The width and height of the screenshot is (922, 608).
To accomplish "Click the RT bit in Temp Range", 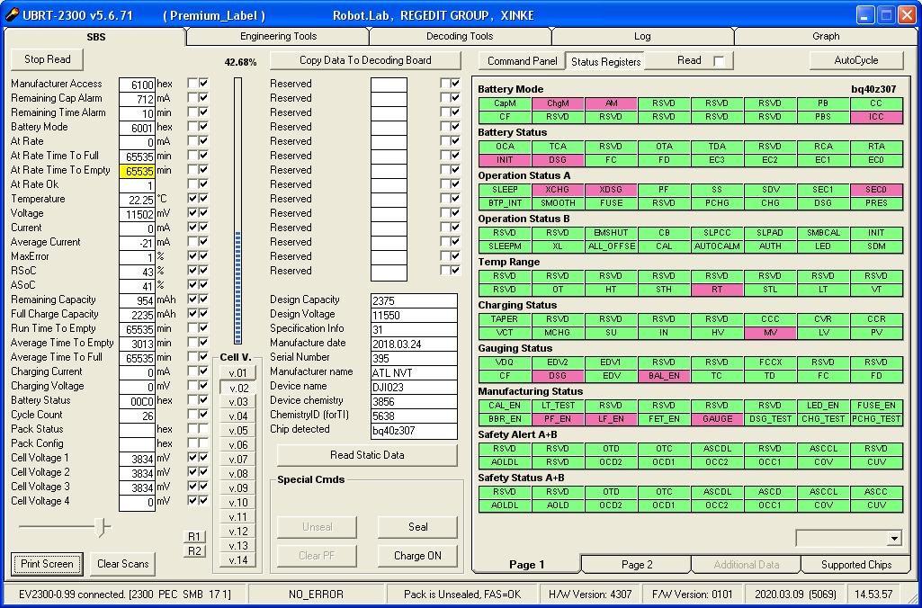I will pos(717,290).
